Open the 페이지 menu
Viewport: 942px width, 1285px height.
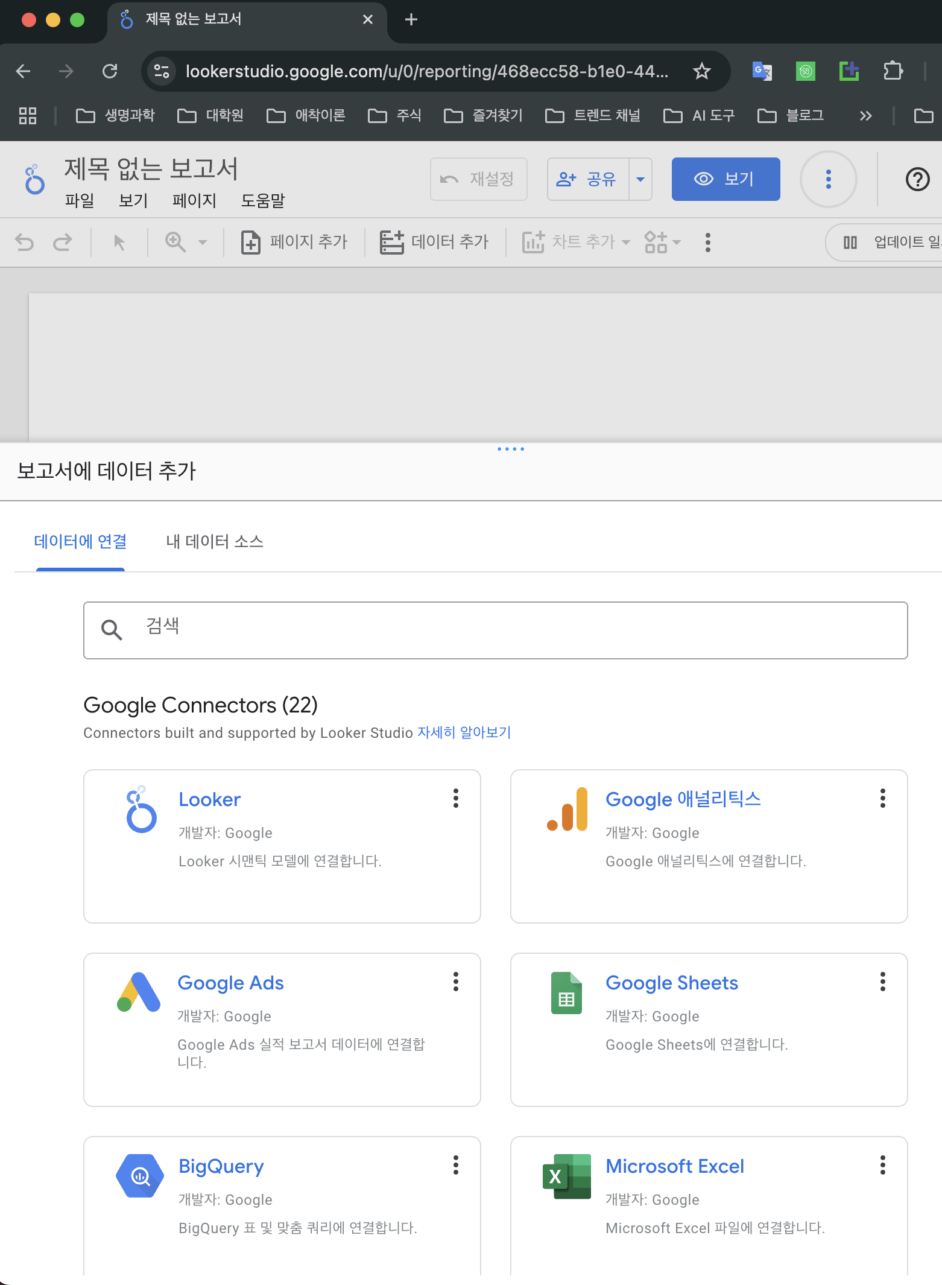[x=194, y=200]
